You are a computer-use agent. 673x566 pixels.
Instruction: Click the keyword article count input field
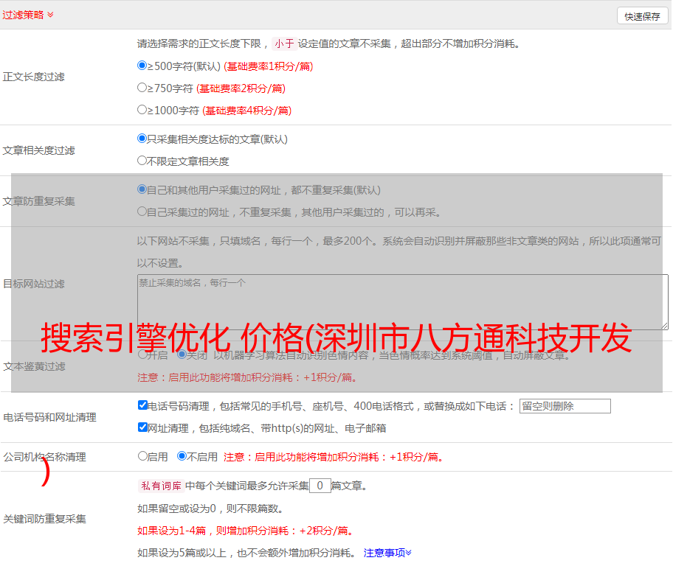(320, 486)
